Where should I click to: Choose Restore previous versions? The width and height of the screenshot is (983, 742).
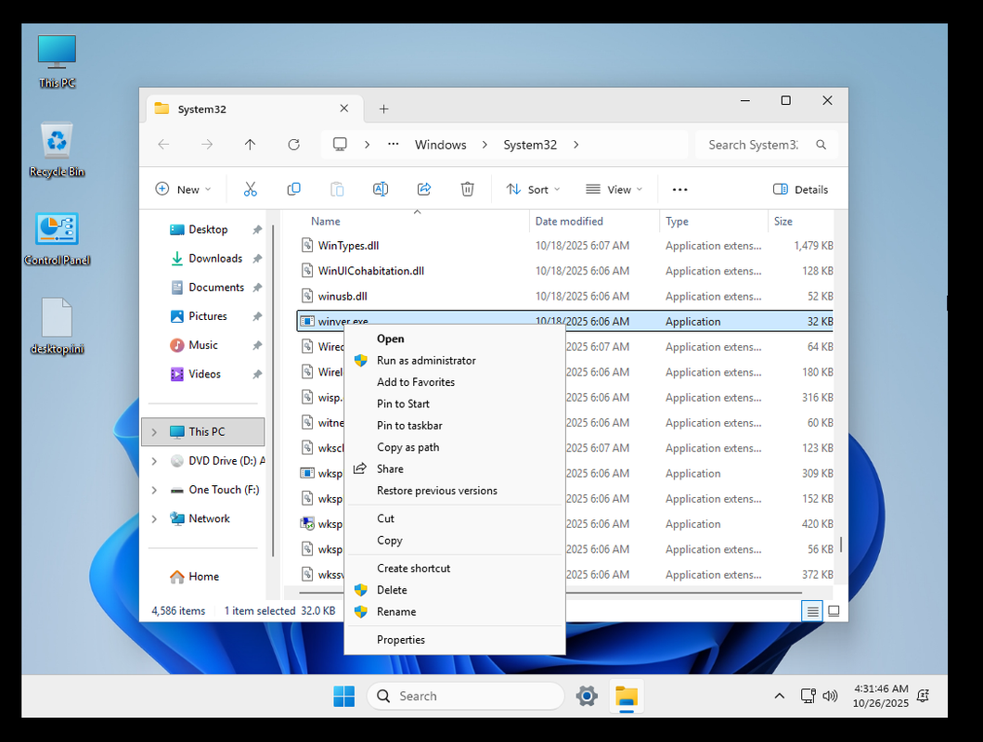pos(455,491)
